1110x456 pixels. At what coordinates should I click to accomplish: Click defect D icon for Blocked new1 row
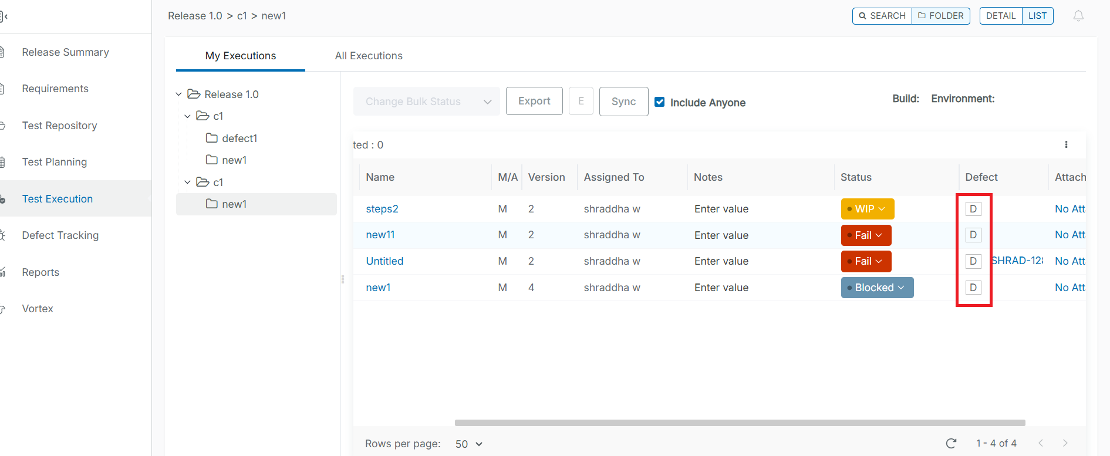point(973,288)
